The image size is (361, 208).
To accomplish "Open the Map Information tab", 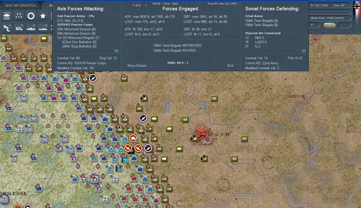I will click(20, 5).
